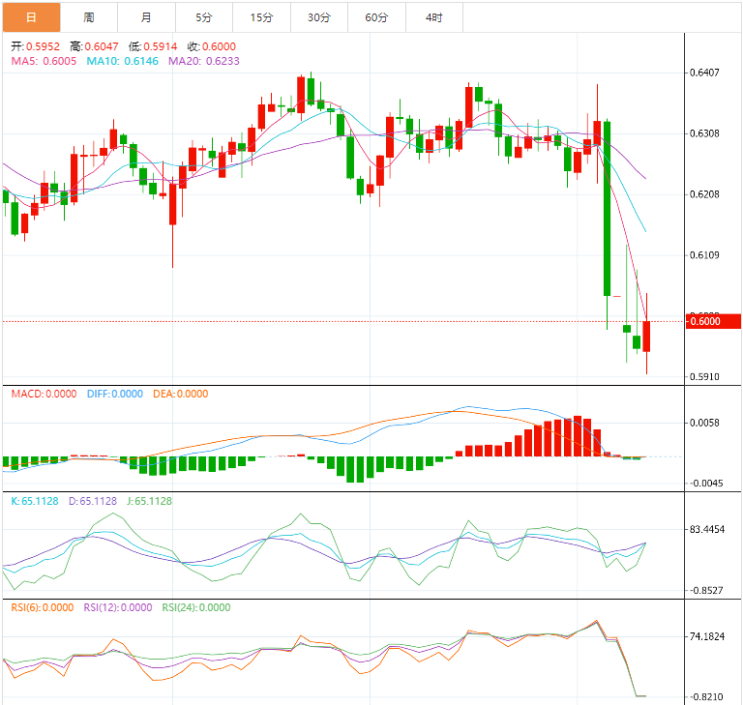The image size is (743, 705).
Task: Click the low price 低:0.5914
Action: [x=153, y=46]
